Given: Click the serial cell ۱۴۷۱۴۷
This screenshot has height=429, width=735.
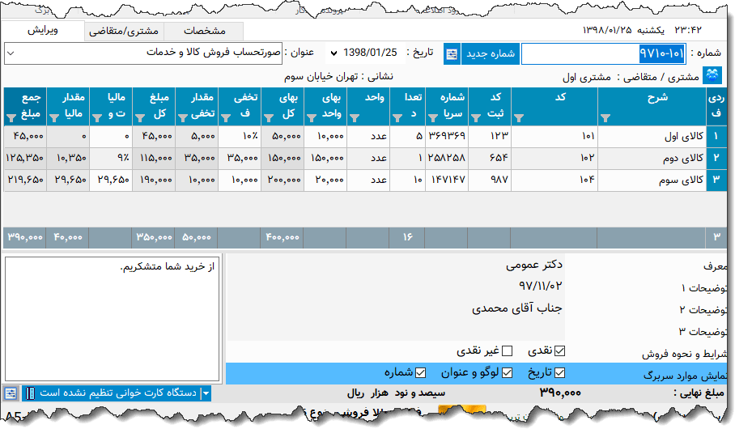Looking at the screenshot, I should tap(447, 180).
